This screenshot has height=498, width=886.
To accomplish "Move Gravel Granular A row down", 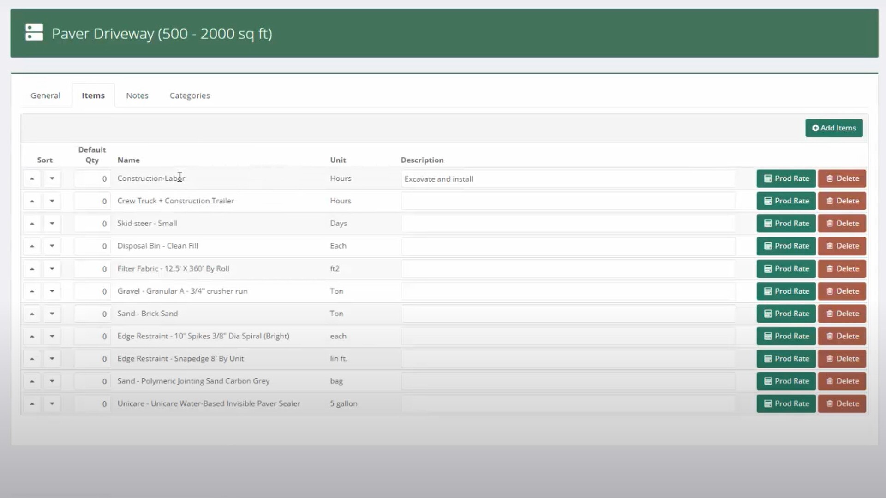I will coord(52,291).
